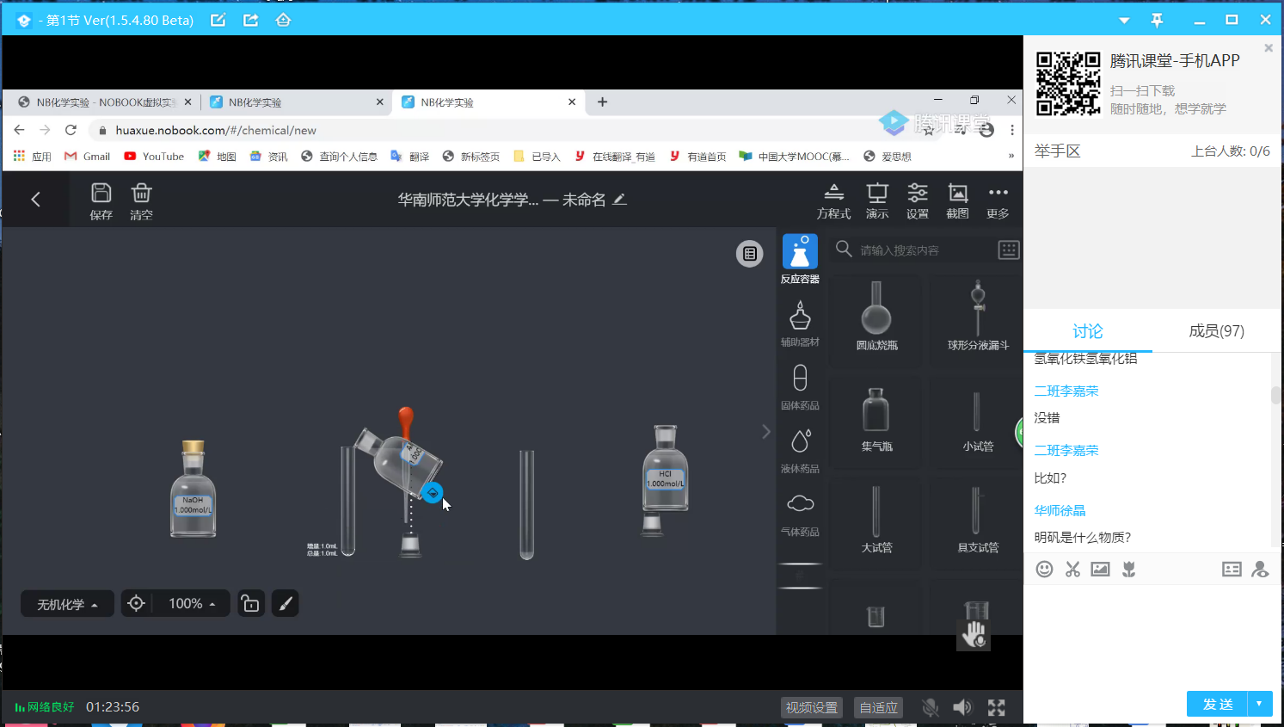Open the emoji smiley picker

pyautogui.click(x=1044, y=569)
